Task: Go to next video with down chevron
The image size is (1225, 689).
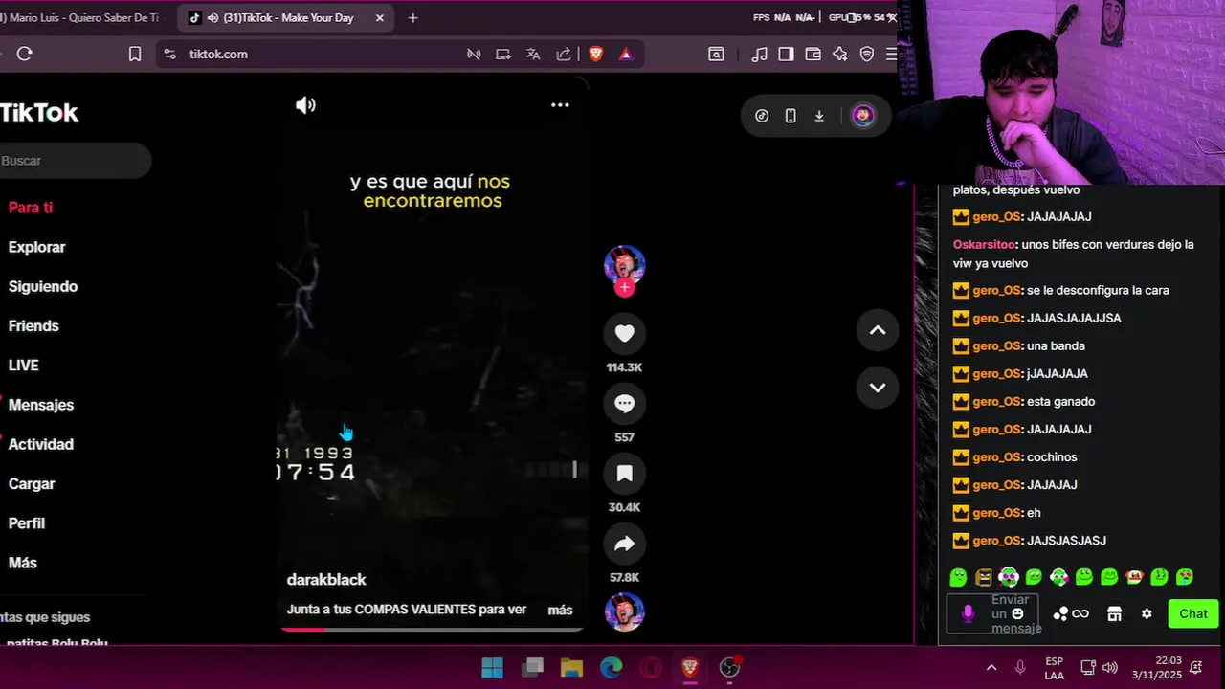Action: (x=878, y=388)
